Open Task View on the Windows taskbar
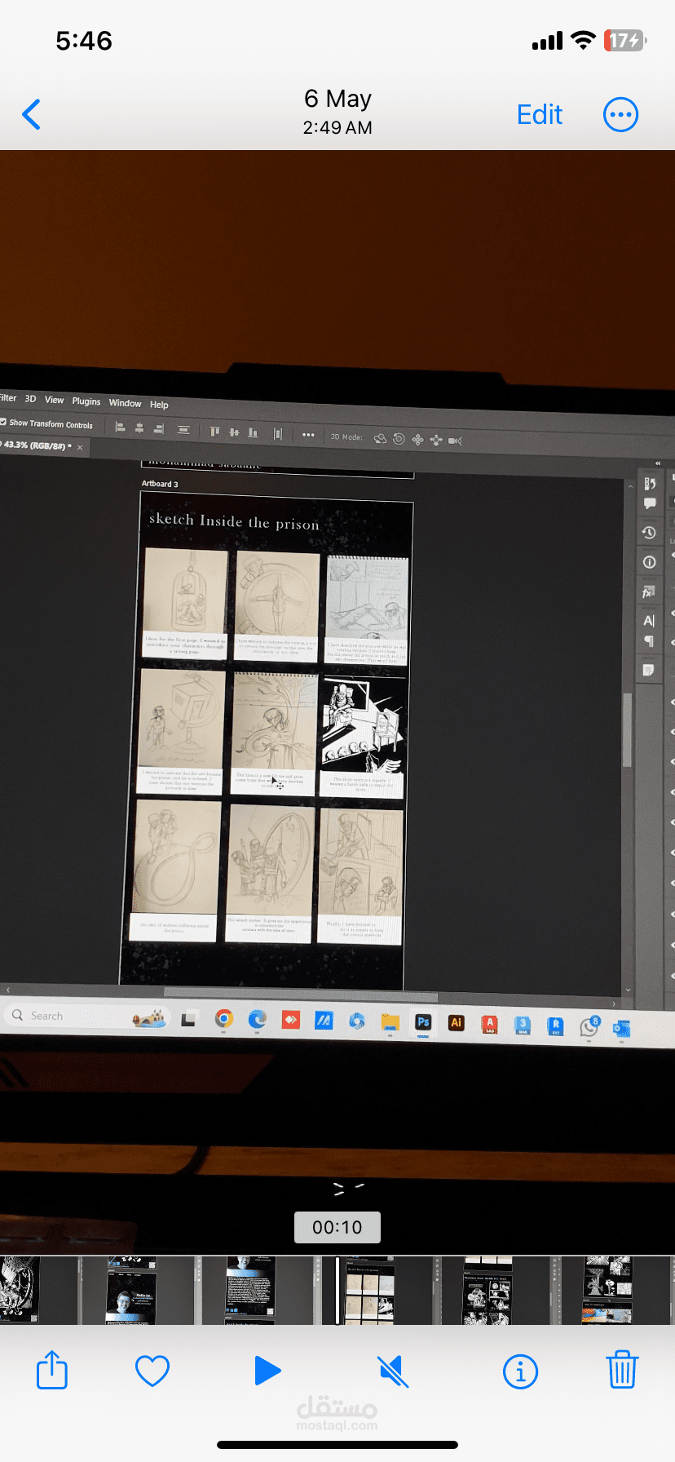 [188, 1019]
